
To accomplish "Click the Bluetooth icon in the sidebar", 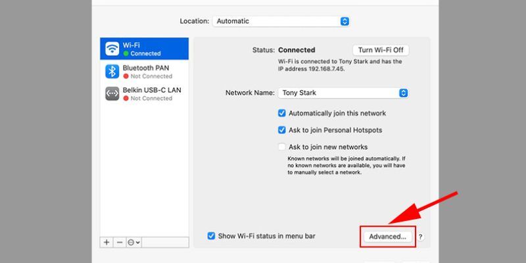I will [112, 71].
